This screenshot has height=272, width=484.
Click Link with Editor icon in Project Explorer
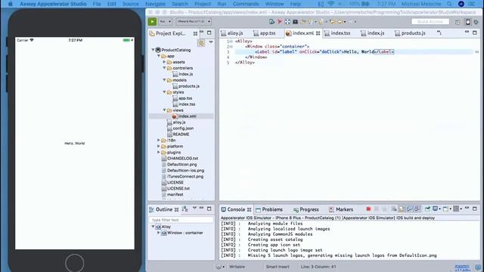[201, 43]
